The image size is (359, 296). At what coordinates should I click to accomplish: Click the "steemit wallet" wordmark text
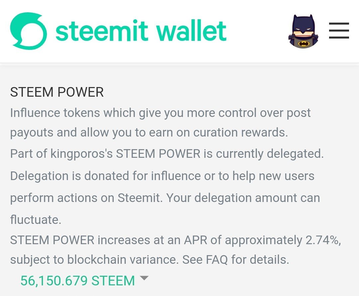(141, 31)
